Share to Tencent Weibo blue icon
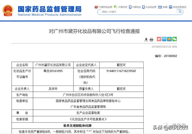192x134 pixels. click(164, 39)
